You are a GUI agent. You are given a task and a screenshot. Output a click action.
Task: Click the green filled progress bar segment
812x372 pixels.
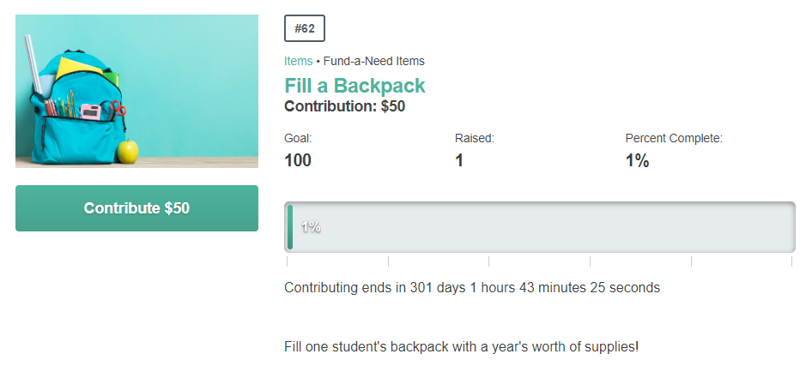(290, 227)
